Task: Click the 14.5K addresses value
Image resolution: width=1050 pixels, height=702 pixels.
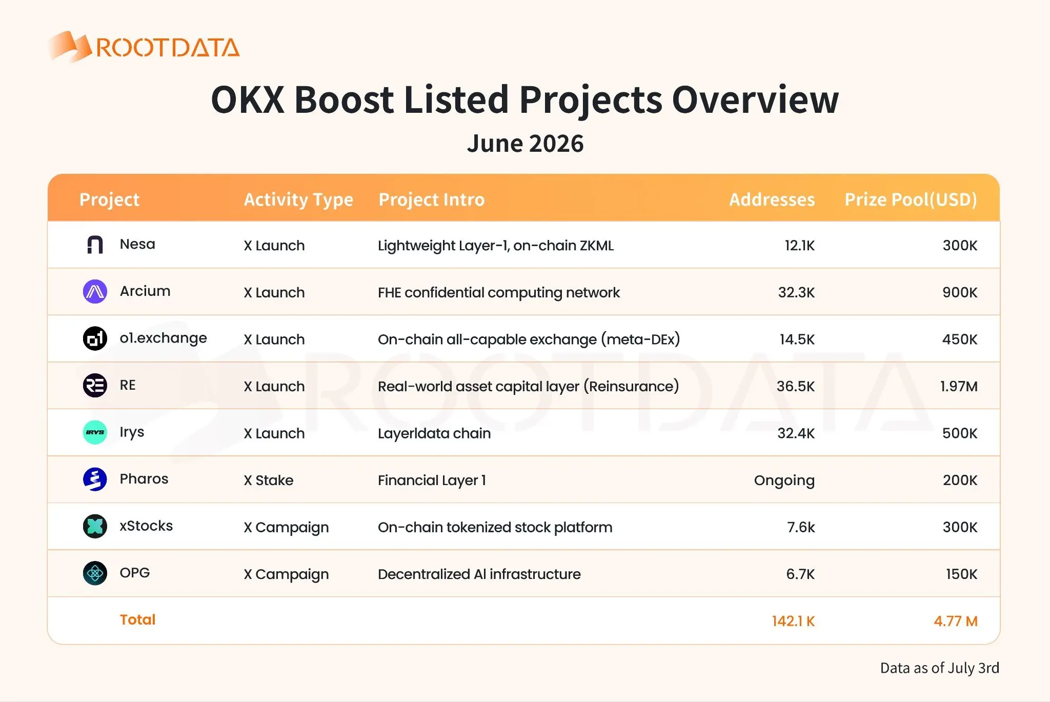Action: coord(797,339)
